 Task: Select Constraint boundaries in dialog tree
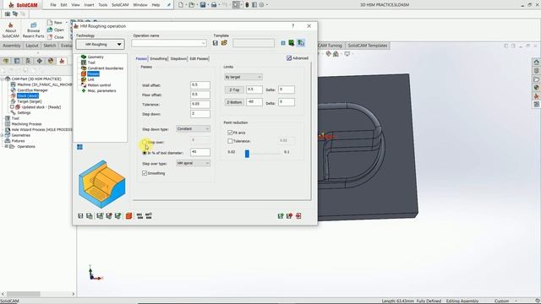[105, 68]
